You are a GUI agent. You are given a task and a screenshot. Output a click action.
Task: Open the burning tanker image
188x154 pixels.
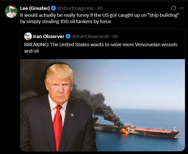(102, 105)
